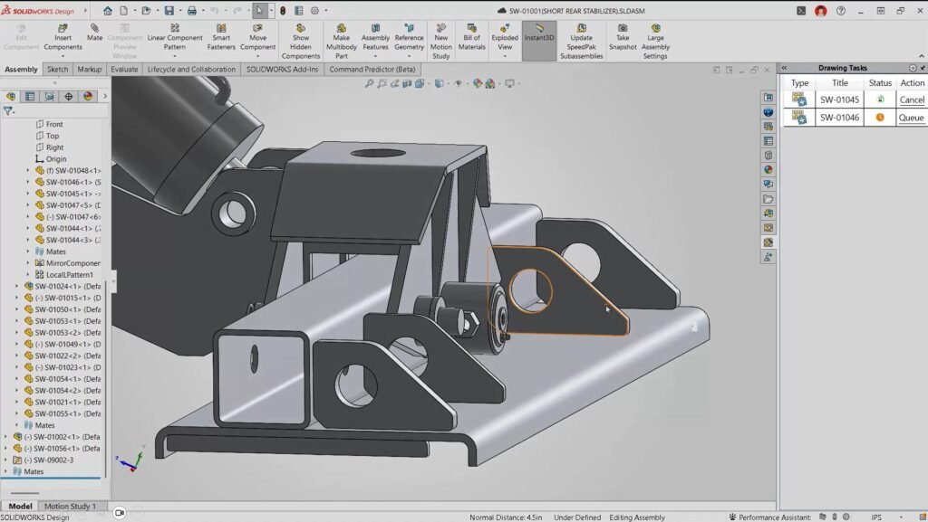This screenshot has width=928, height=522.
Task: Expand the MirrorComponent tree node
Action: [x=27, y=262]
